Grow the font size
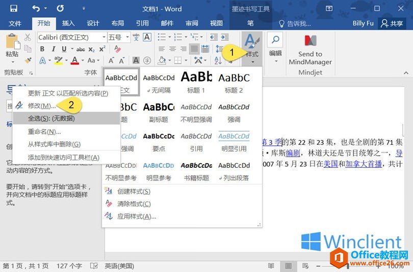The image size is (413, 272). coord(112,61)
